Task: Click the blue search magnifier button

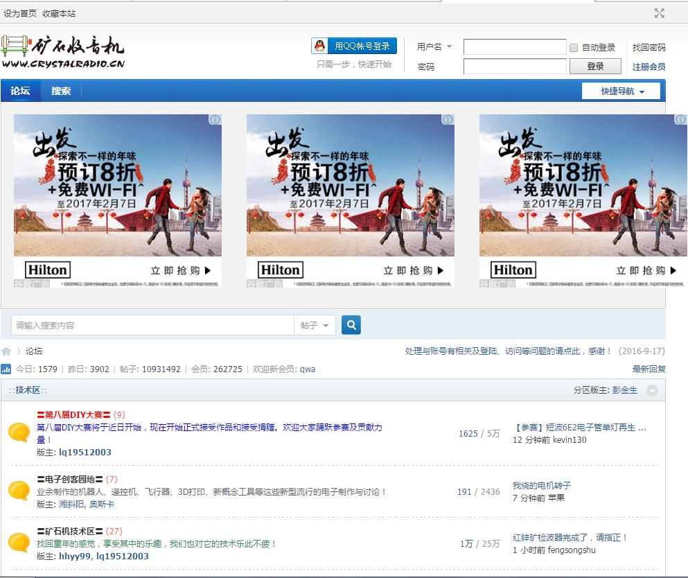Action: (x=351, y=325)
